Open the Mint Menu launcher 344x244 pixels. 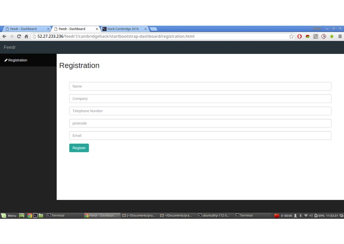click(9, 215)
